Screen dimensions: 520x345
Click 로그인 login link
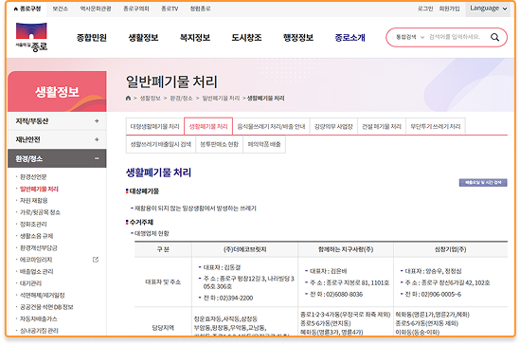(425, 9)
